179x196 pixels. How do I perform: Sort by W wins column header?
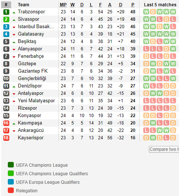click(x=73, y=5)
